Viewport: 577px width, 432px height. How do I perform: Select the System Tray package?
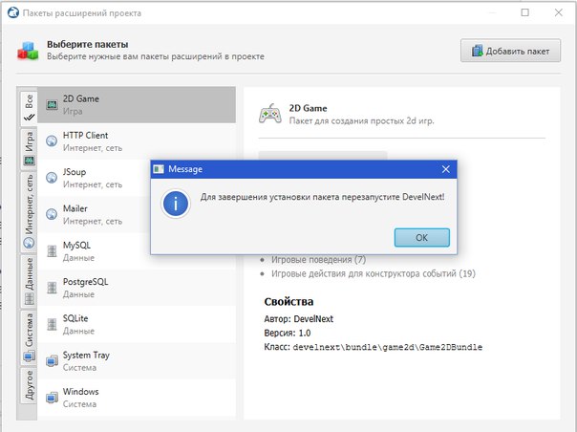click(x=137, y=361)
